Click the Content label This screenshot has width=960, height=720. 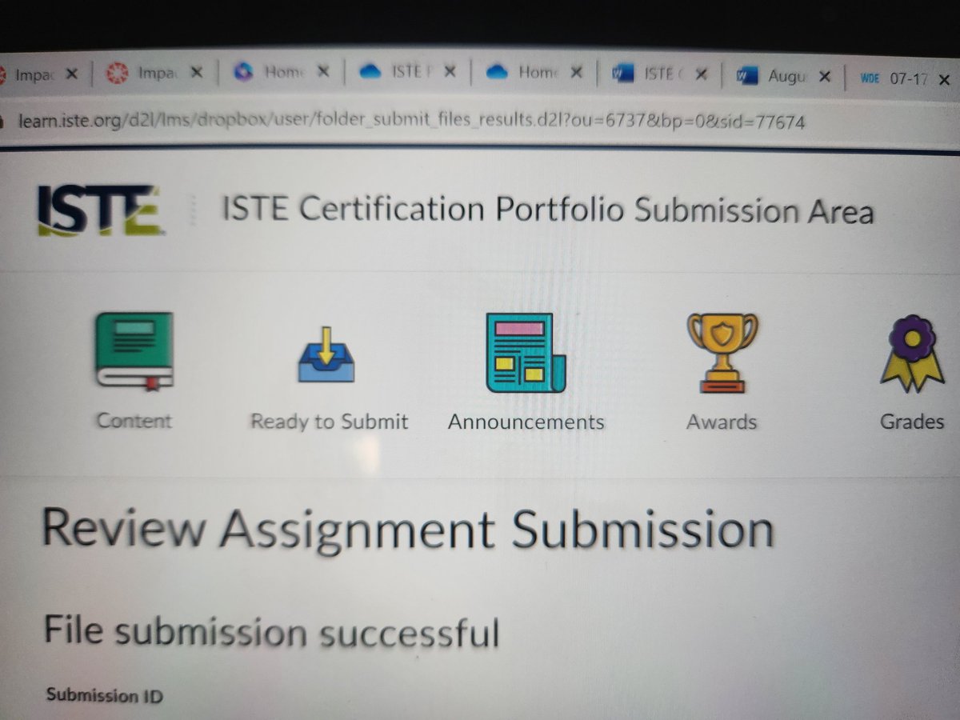[134, 421]
